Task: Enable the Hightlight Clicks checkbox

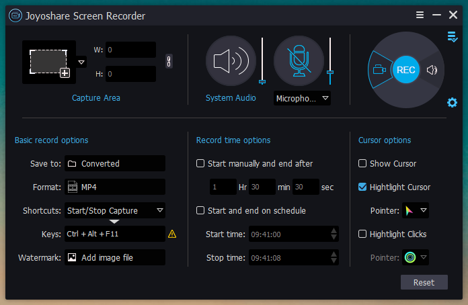Action: tap(362, 234)
